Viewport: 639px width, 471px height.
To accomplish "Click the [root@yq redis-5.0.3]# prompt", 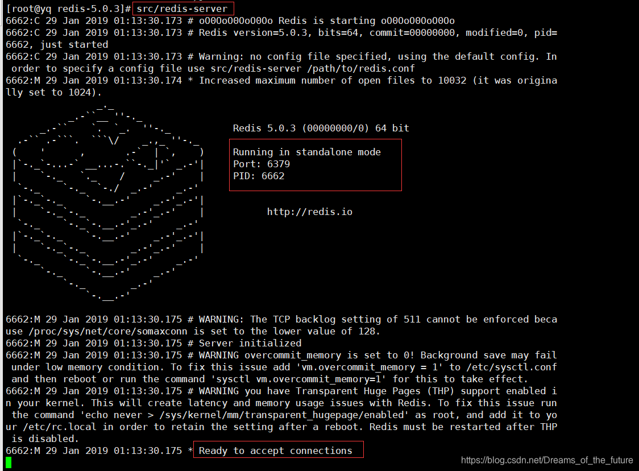I will [68, 9].
